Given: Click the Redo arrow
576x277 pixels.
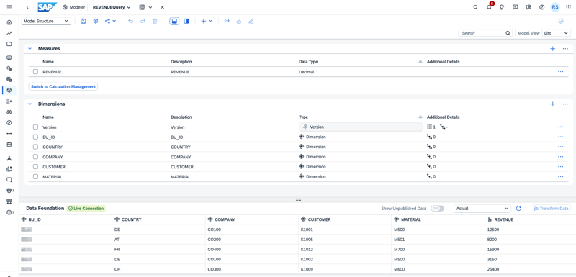Looking at the screenshot, I should point(143,22).
